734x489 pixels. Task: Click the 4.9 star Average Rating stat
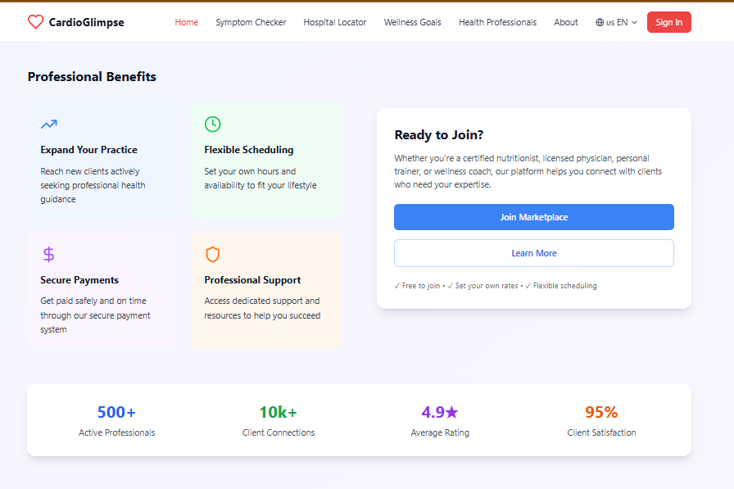click(440, 421)
